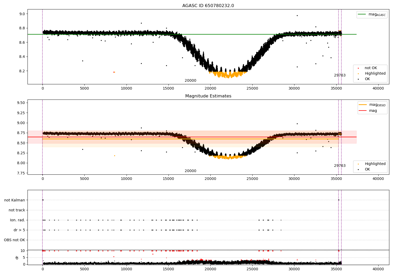Click the 5000 x-tick under top plot
This screenshot has height=275, width=393.
(84, 89)
